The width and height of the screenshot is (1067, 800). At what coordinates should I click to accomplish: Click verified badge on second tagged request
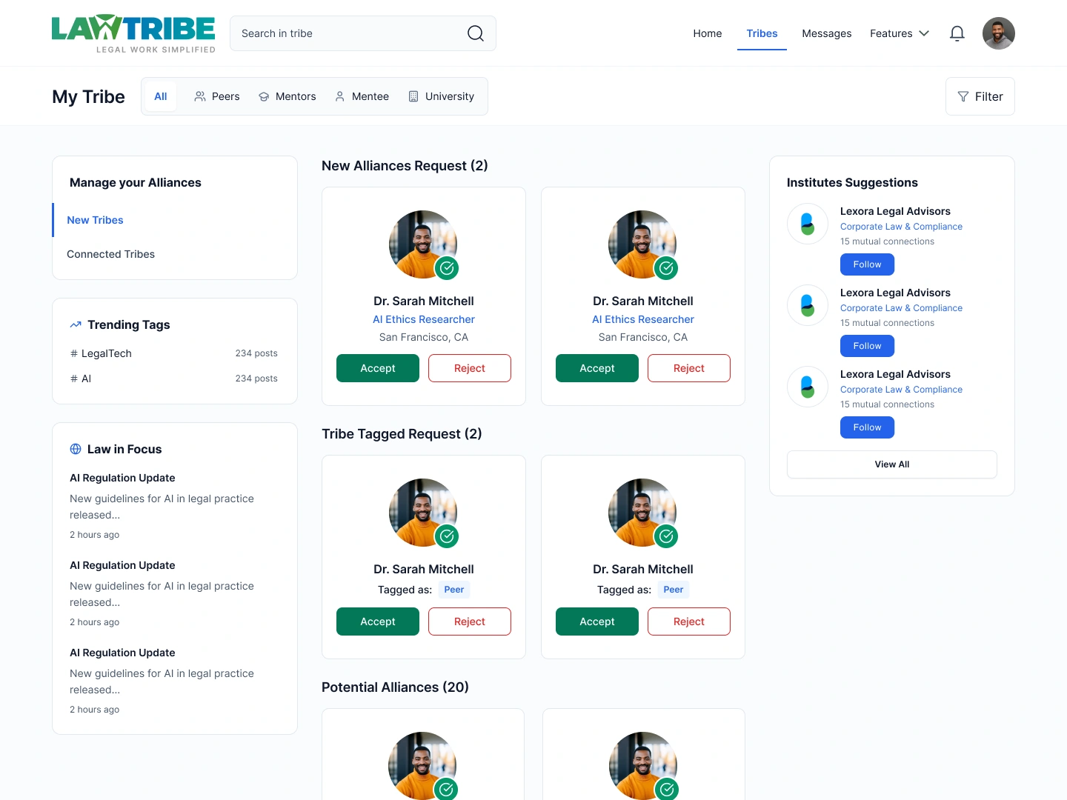click(x=666, y=536)
